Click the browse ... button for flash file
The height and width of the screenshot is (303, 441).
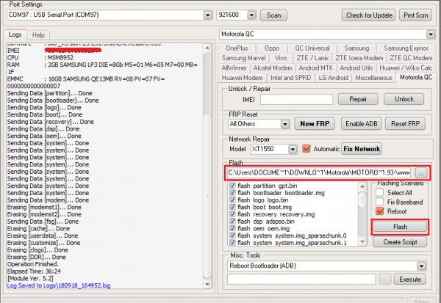click(x=421, y=173)
